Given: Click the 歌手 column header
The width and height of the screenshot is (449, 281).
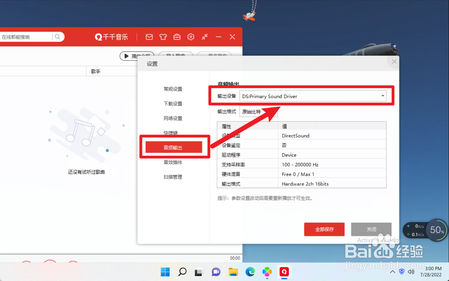Looking at the screenshot, I should click(95, 71).
